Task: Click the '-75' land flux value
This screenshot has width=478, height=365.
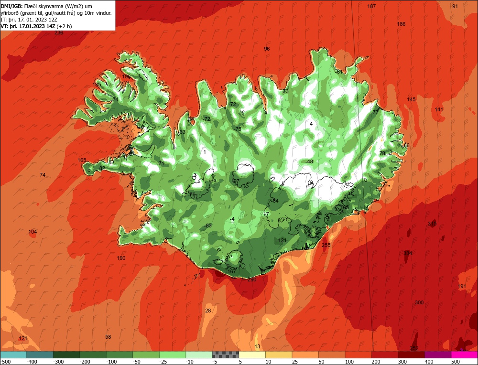Action: pos(238,129)
